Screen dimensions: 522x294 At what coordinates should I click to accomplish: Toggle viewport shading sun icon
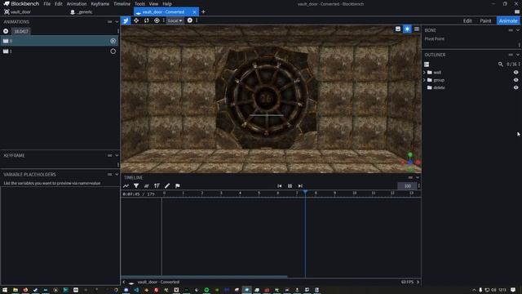coord(407,29)
